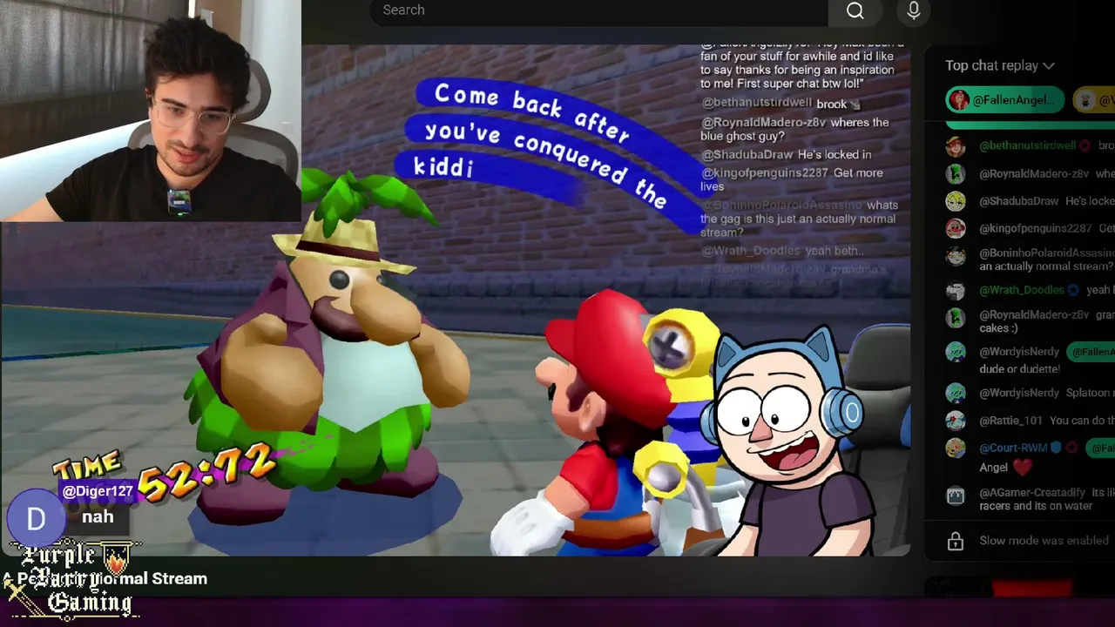Screen dimensions: 1115x627
Task: Click @Rattie_101's chat avatar
Action: click(x=956, y=421)
